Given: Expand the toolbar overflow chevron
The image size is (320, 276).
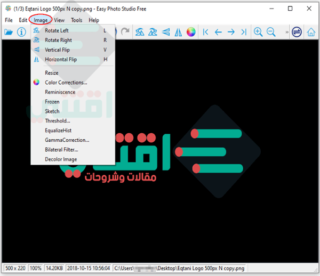Looking at the screenshot, I should click(x=287, y=32).
